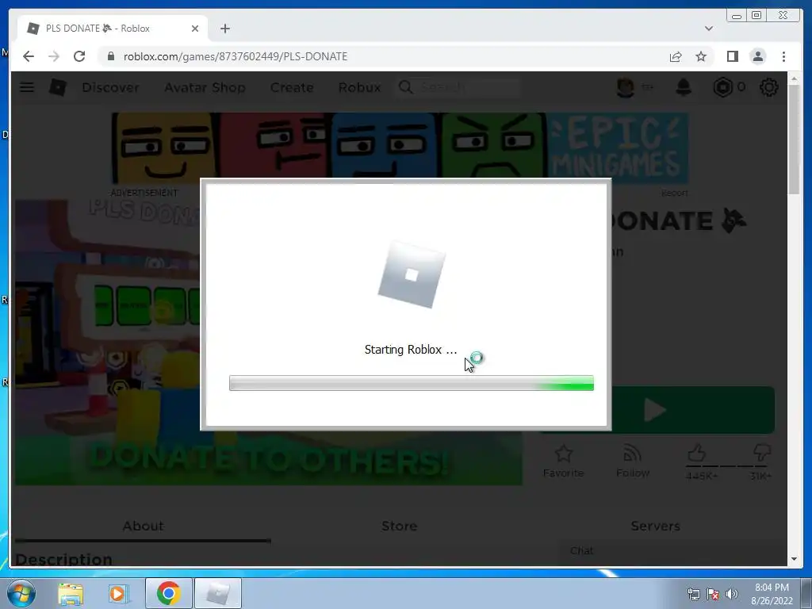Screen dimensions: 812x609
Task: Open Windows Media Player from taskbar
Action: tap(119, 593)
